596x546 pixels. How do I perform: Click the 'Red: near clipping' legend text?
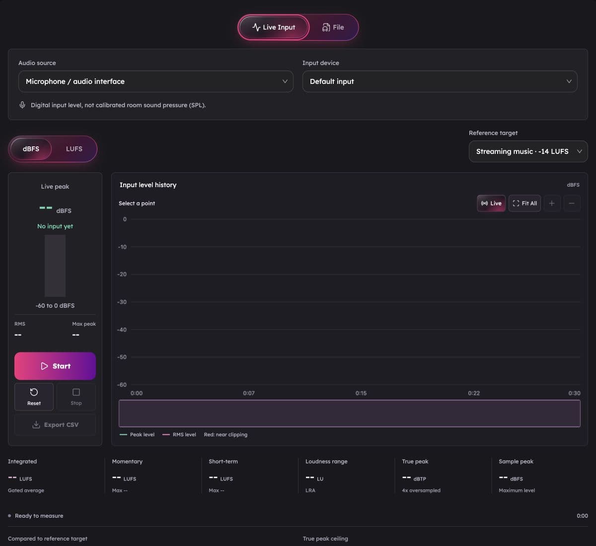point(225,435)
